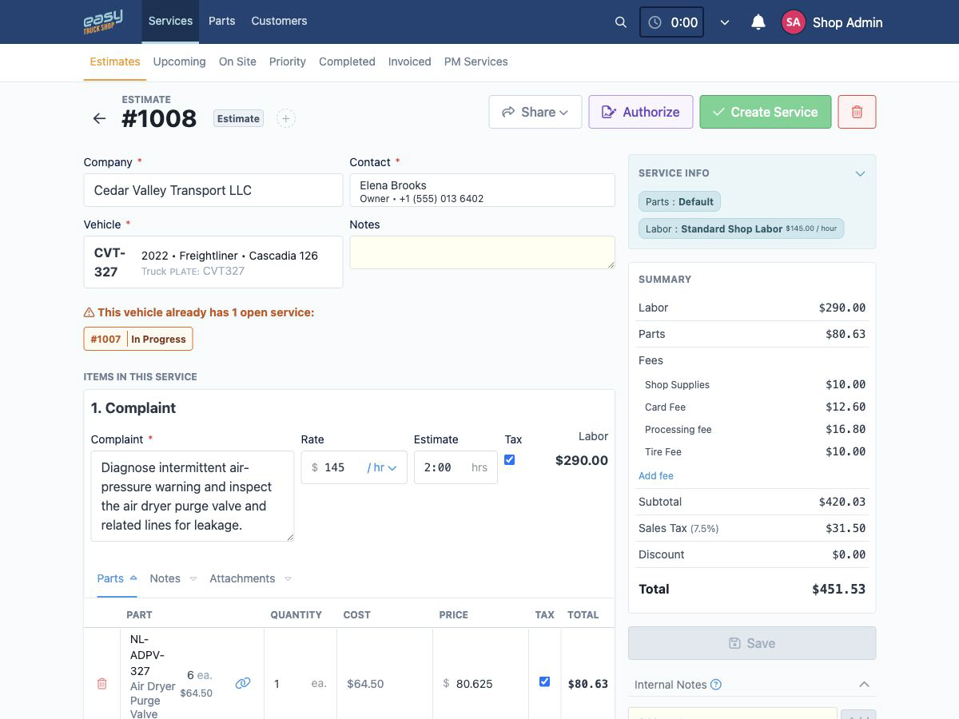The width and height of the screenshot is (959, 719).
Task: Switch to the PM Services tab
Action: (x=476, y=62)
